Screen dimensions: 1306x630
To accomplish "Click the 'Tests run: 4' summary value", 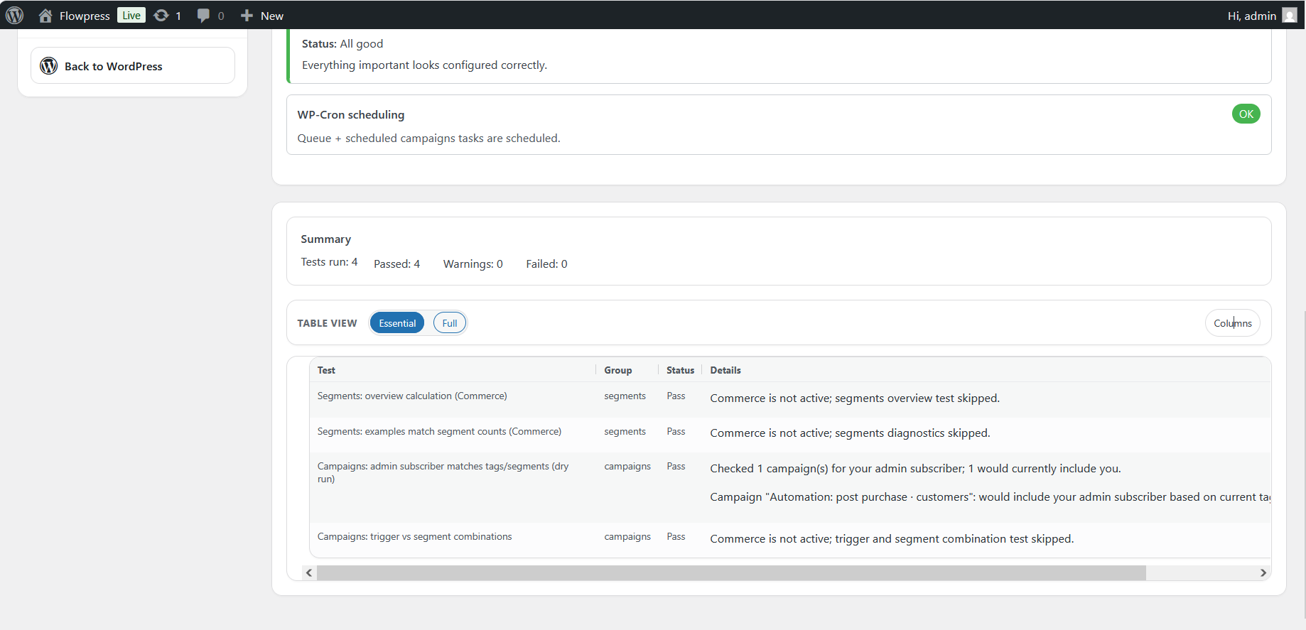I will pyautogui.click(x=329, y=261).
